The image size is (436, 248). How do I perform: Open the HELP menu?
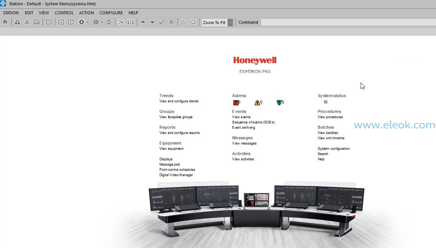tap(133, 13)
